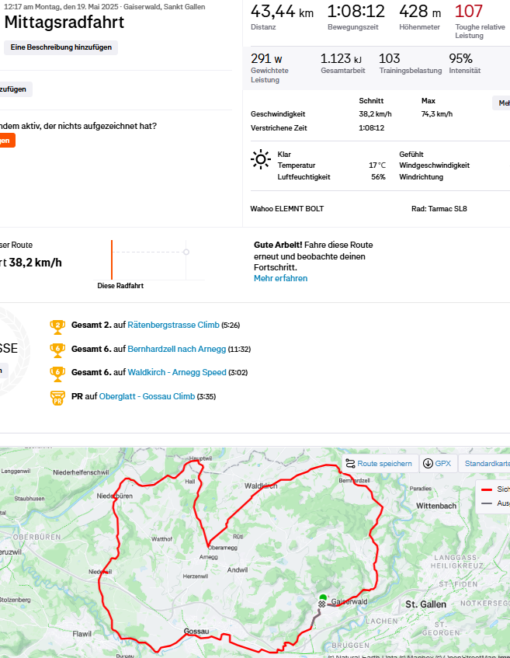This screenshot has width=510, height=658.
Task: Click the St. Gallen label on map
Action: point(425,604)
